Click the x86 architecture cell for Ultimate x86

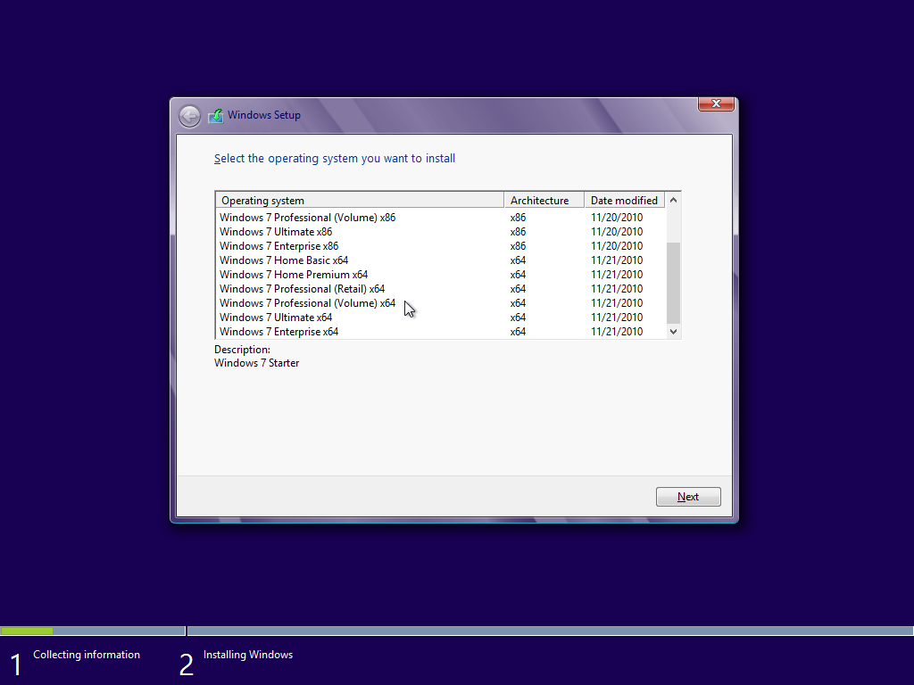518,232
